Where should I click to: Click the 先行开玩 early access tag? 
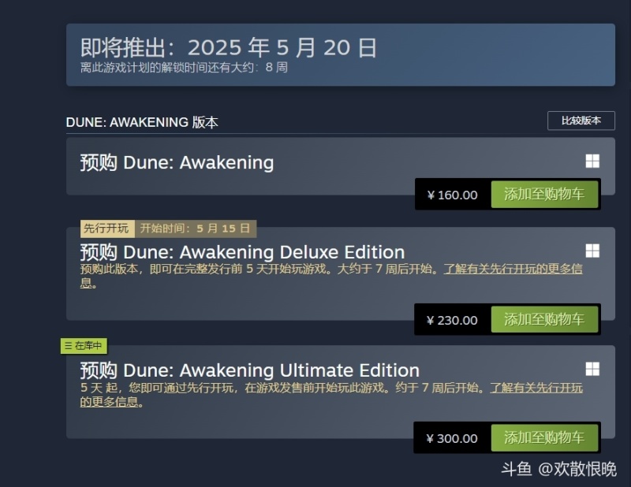coord(106,229)
